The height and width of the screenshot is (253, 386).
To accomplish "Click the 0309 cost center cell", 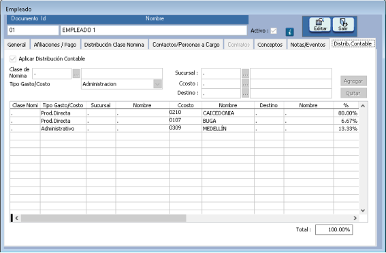I will [x=186, y=128].
